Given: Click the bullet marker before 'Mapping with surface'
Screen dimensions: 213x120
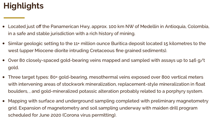Looking at the screenshot, I should click(4, 101).
